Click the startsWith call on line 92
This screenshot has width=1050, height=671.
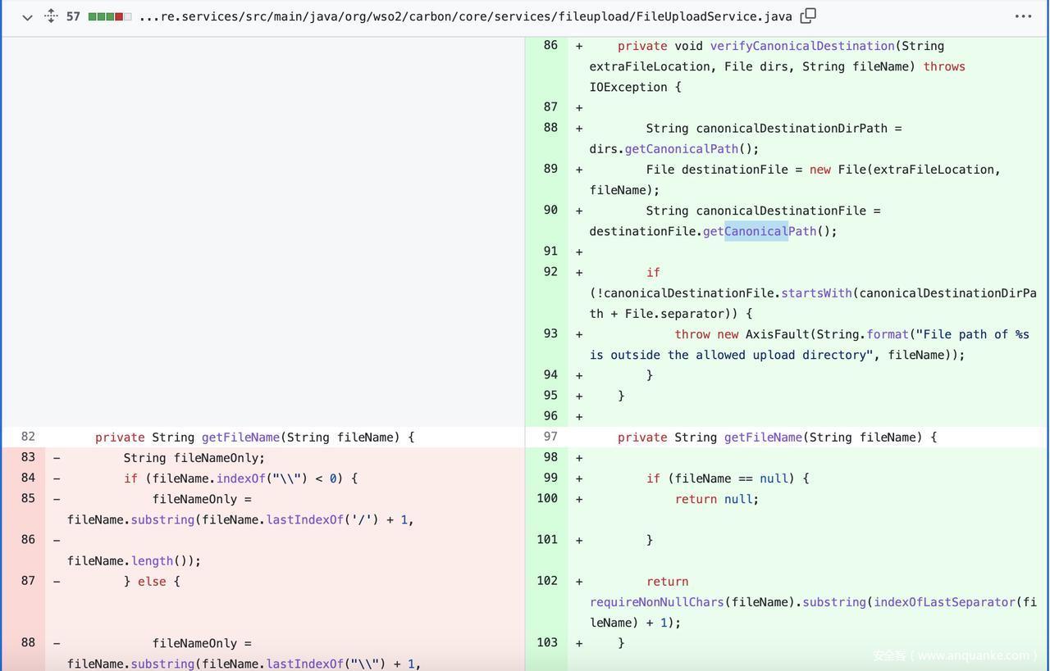pos(816,293)
